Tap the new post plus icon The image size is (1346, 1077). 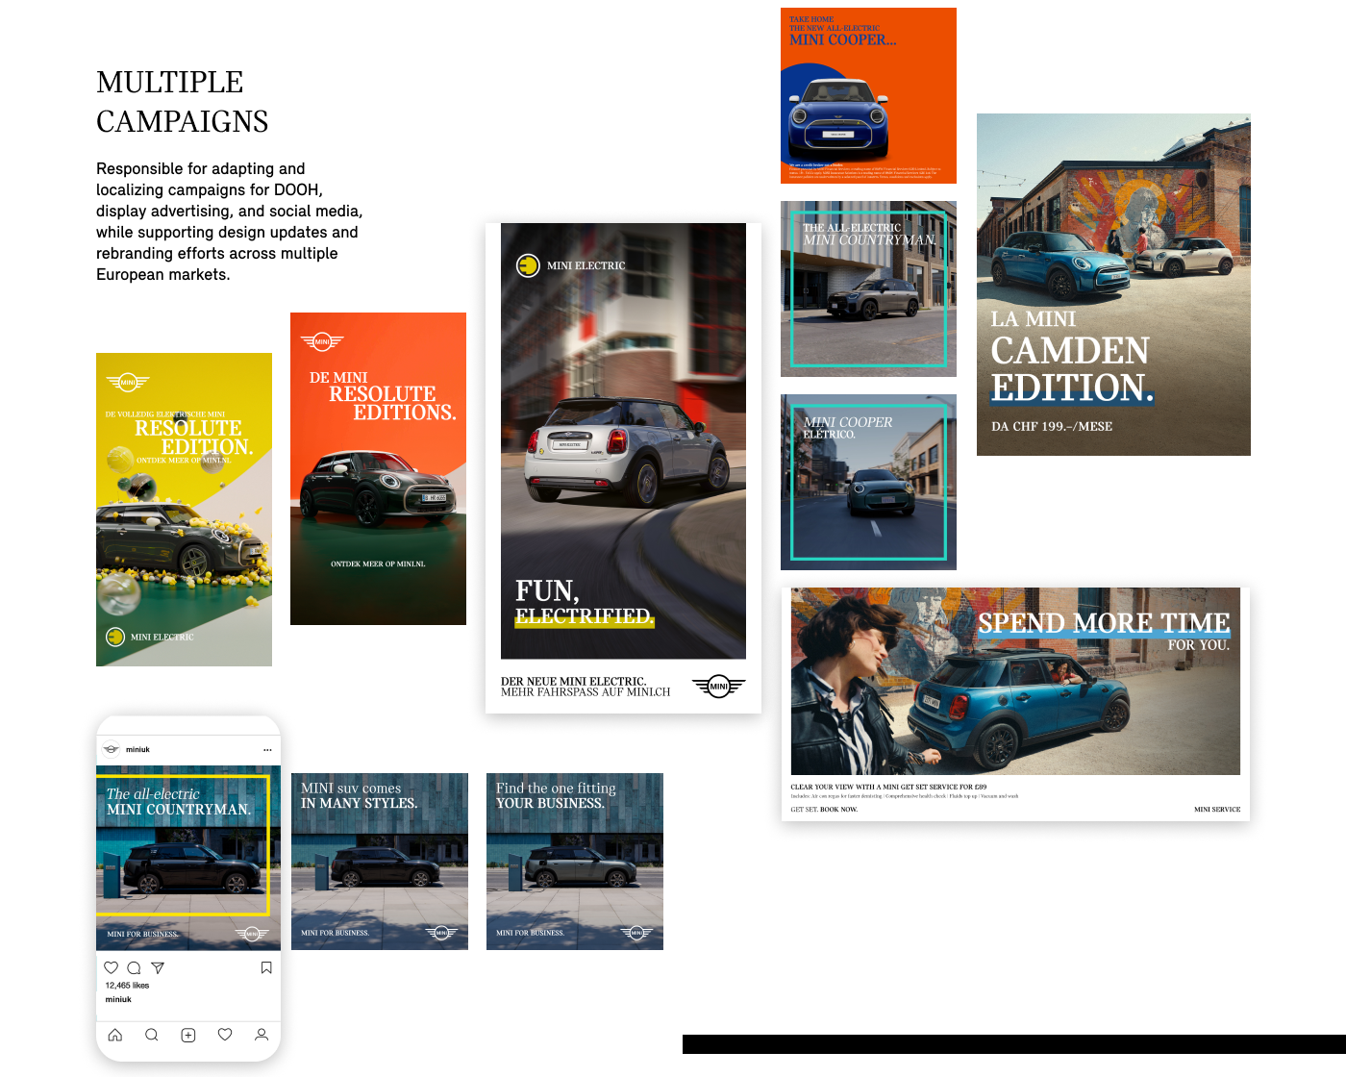point(188,1035)
